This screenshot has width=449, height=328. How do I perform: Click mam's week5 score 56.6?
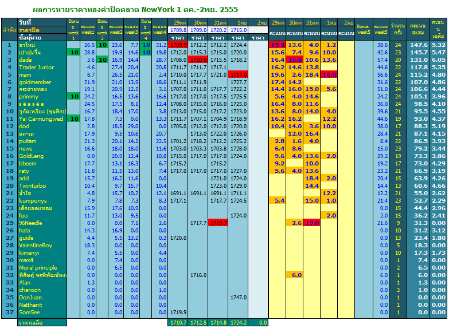click(382, 74)
